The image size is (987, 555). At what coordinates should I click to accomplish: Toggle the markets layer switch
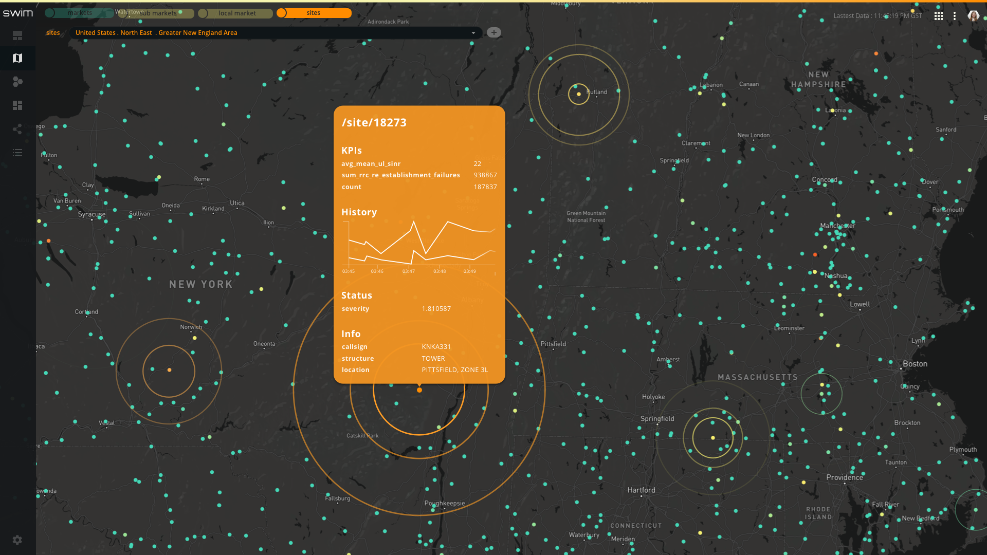[79, 13]
